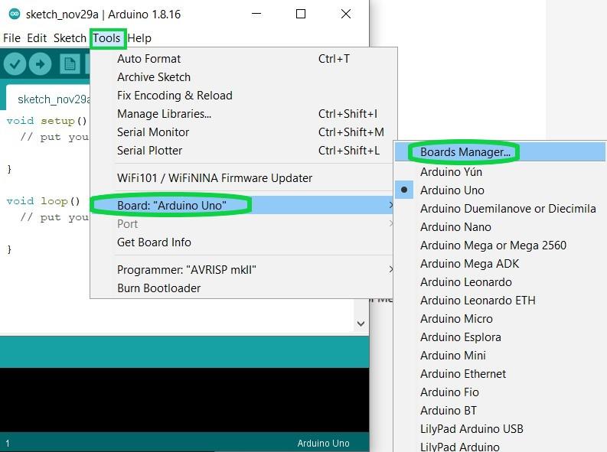
Task: Open the Serial Monitor menu entry
Action: (x=152, y=132)
